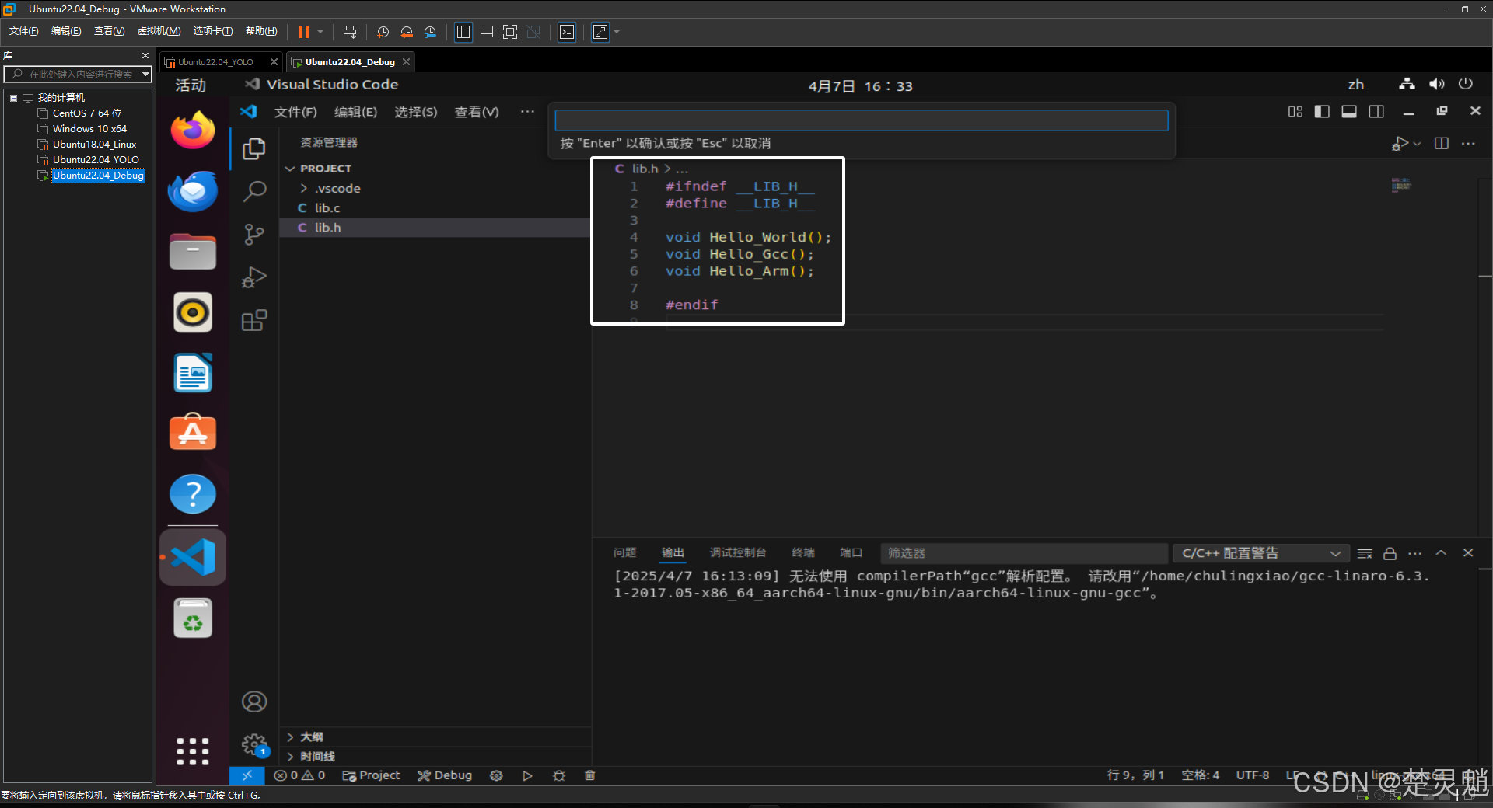Click the run triangle in status bar
The height and width of the screenshot is (808, 1493).
tap(527, 775)
